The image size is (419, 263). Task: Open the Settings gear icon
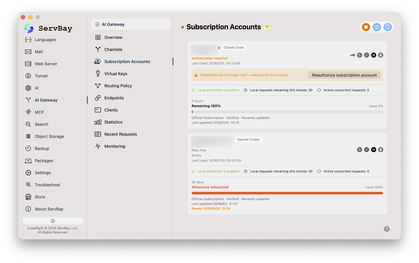point(28,173)
